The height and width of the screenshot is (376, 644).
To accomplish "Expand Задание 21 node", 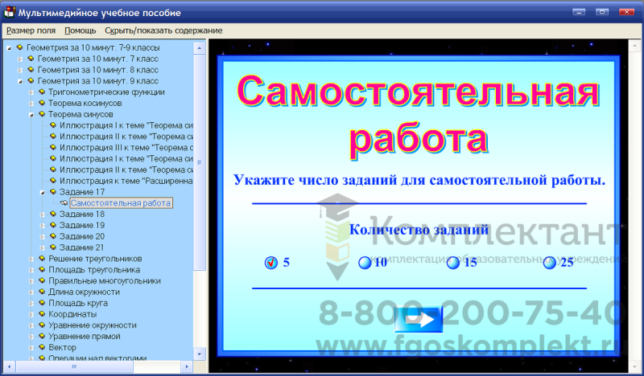I will [42, 247].
